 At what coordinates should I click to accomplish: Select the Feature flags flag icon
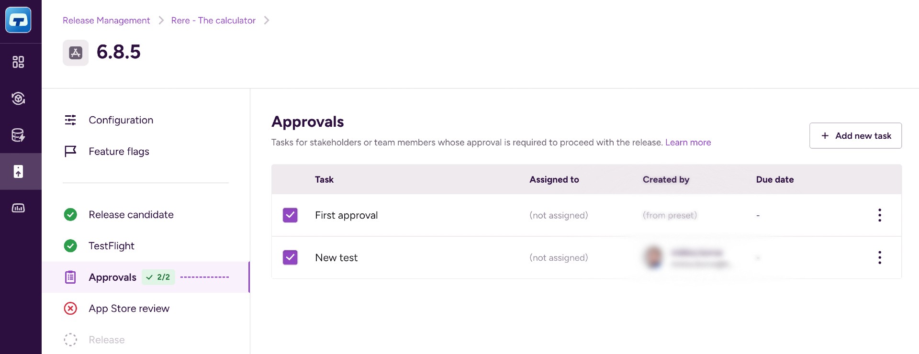tap(70, 151)
